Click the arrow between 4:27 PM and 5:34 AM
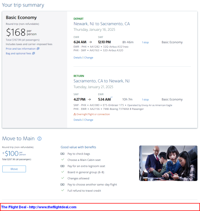 pos(89,99)
